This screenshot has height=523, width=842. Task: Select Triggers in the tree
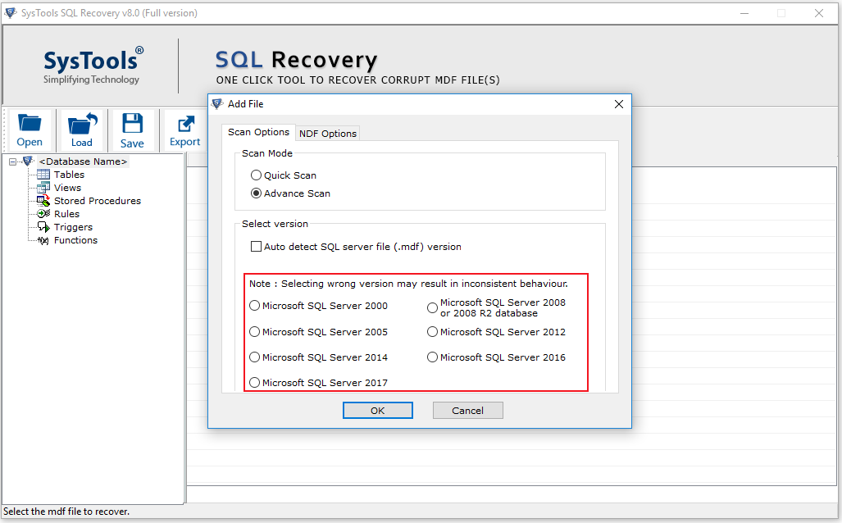73,227
